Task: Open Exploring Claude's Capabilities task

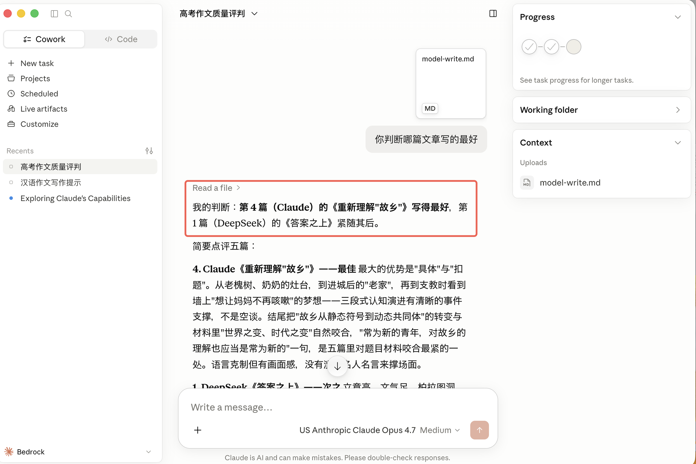Action: (x=80, y=198)
